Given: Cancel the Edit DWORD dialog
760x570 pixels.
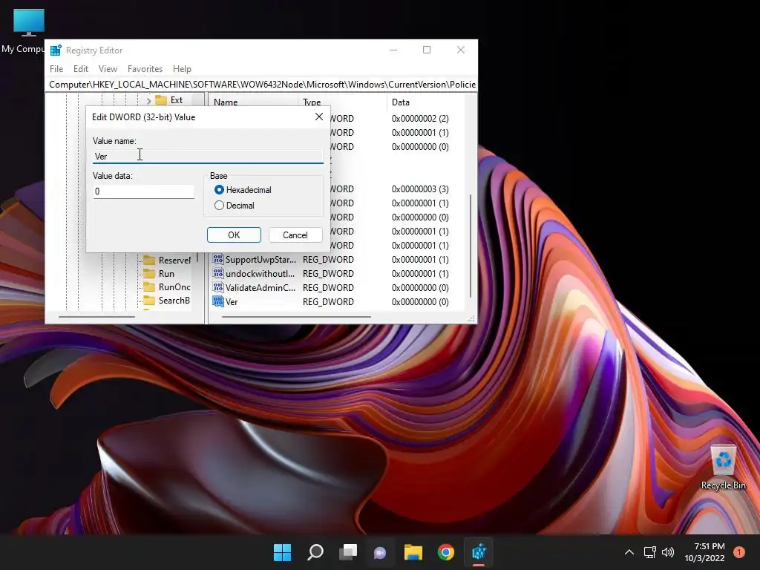Looking at the screenshot, I should click(295, 235).
